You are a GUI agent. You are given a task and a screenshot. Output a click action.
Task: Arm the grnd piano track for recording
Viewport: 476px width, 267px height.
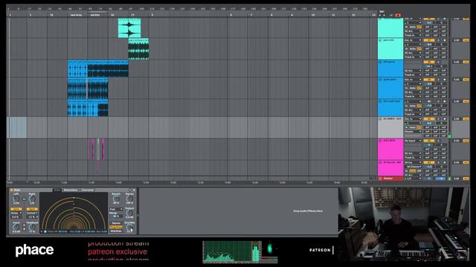tap(445, 79)
